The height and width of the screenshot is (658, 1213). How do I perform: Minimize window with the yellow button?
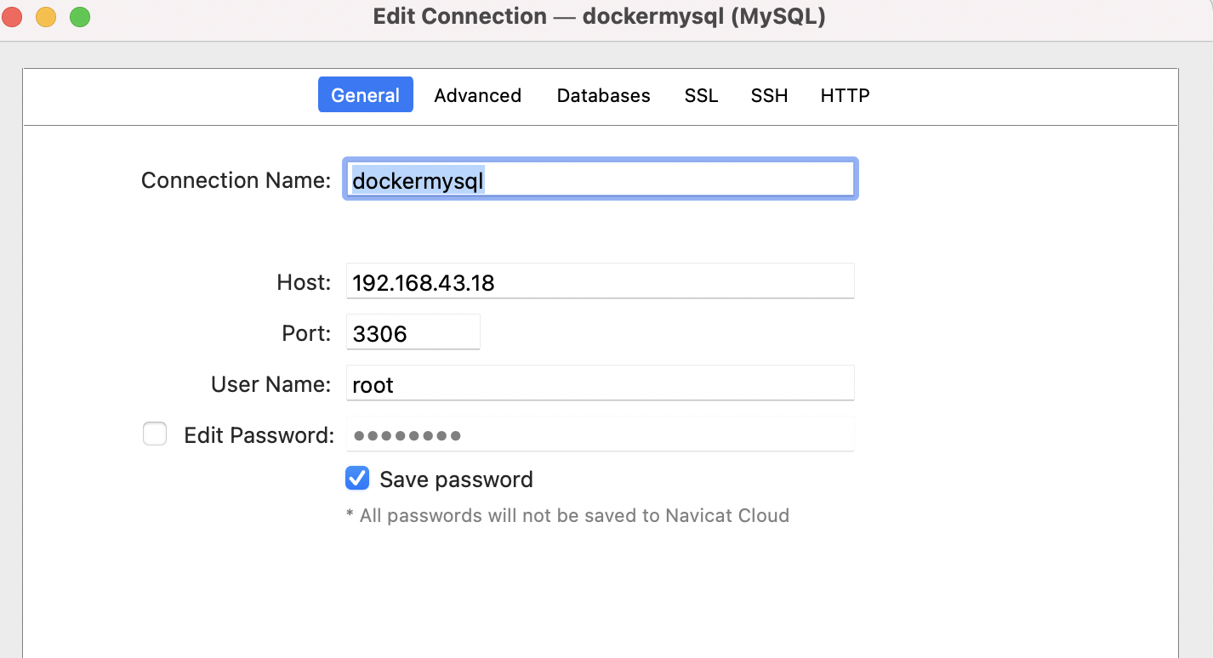(x=46, y=16)
